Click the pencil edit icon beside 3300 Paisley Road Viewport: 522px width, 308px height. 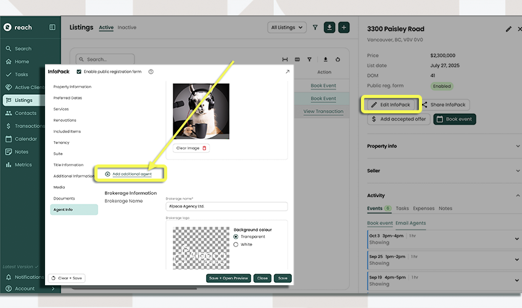[x=508, y=29]
